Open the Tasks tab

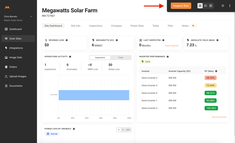pos(156,26)
